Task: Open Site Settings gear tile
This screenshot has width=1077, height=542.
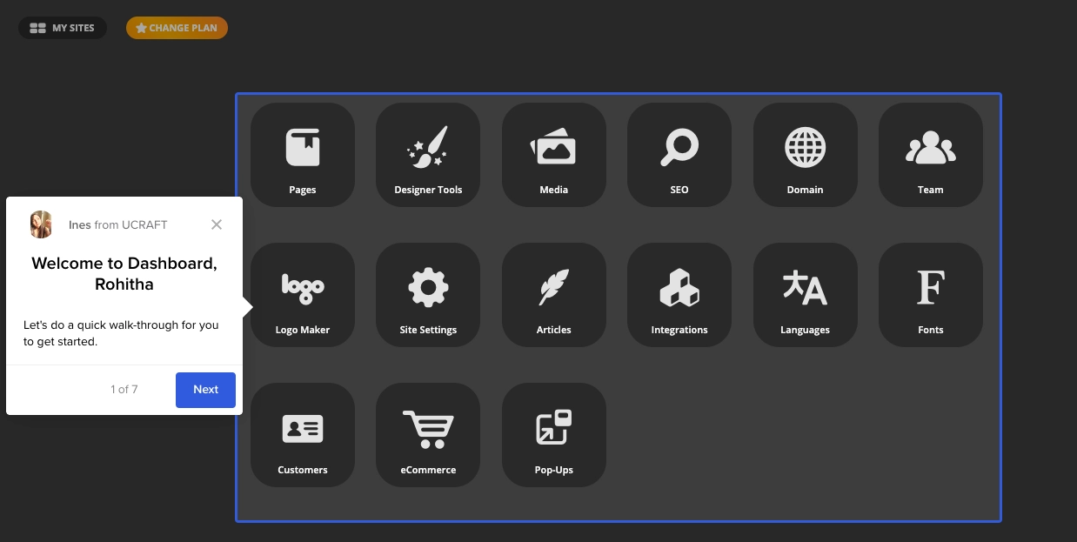Action: [428, 295]
